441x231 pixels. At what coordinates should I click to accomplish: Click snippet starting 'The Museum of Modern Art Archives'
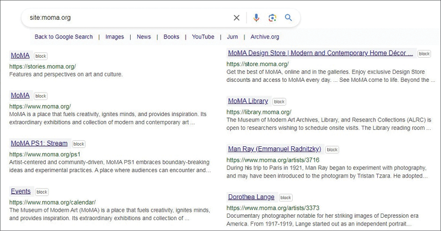click(x=329, y=124)
